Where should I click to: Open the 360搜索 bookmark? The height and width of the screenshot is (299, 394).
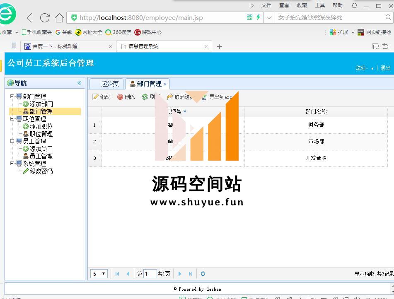point(118,32)
